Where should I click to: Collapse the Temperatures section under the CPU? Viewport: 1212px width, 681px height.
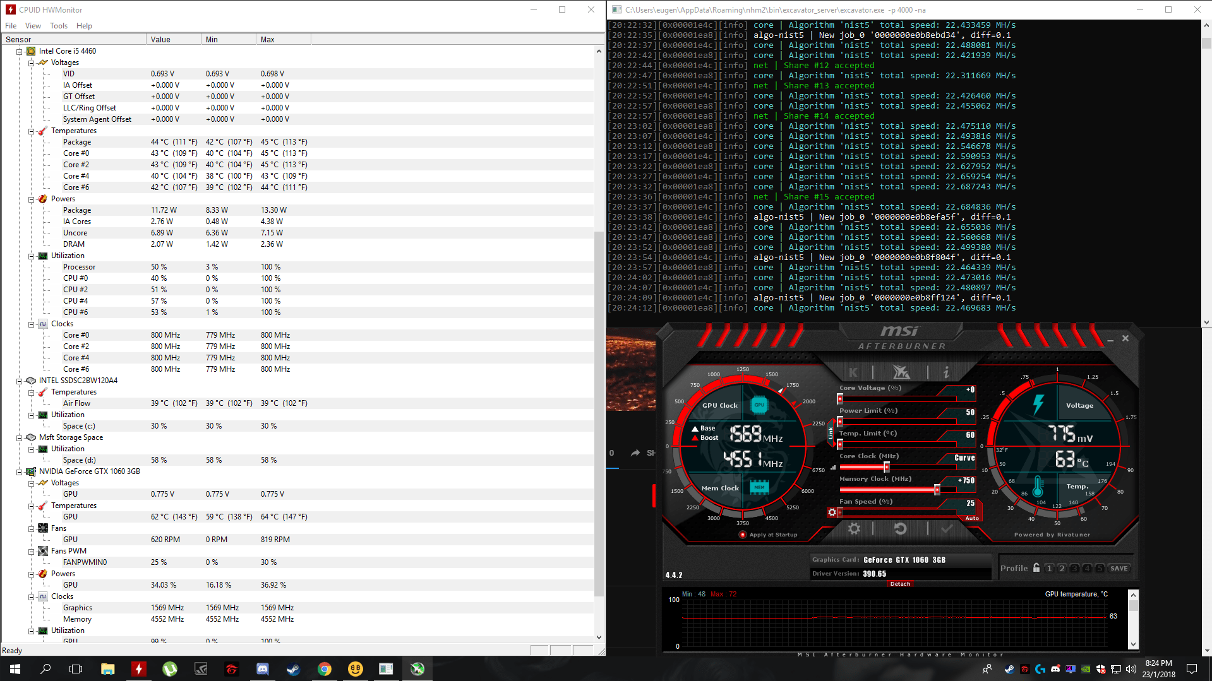pos(31,131)
